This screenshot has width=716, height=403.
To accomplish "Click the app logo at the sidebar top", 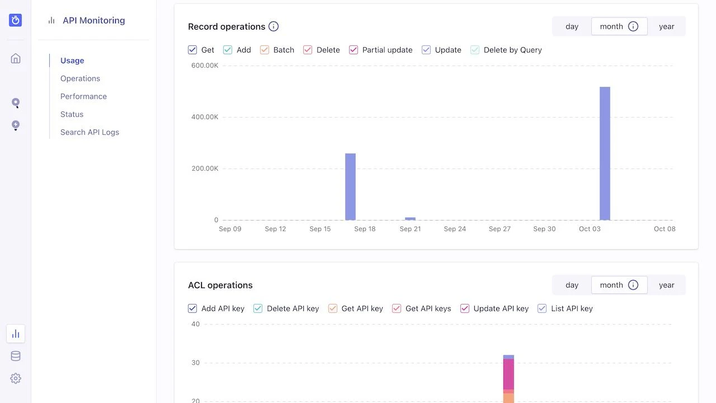I will click(15, 20).
